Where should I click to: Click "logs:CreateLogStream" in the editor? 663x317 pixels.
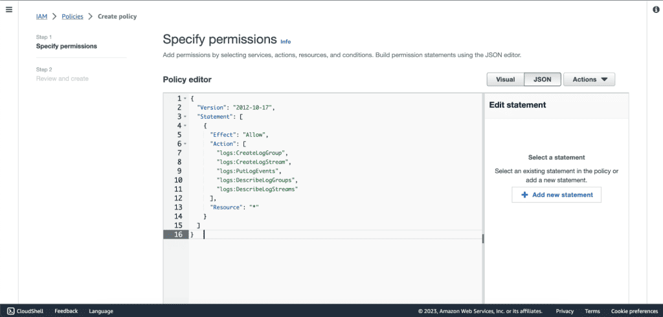pyautogui.click(x=254, y=162)
